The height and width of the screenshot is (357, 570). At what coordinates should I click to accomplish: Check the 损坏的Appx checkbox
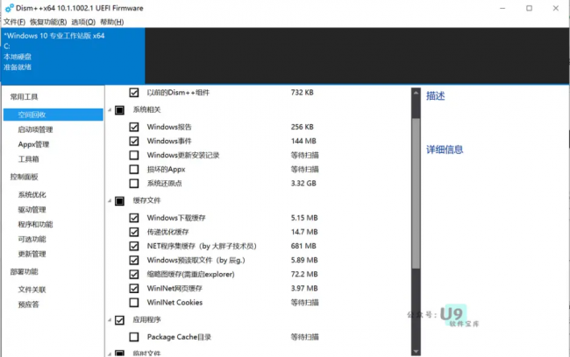[134, 170]
